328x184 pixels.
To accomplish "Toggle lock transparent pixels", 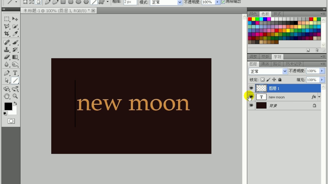I will click(262, 80).
